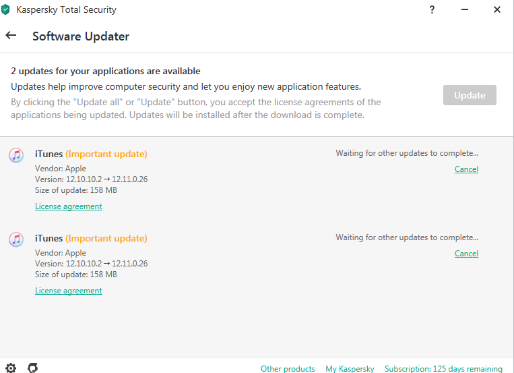
Task: Open the support agent headset icon
Action: (33, 368)
